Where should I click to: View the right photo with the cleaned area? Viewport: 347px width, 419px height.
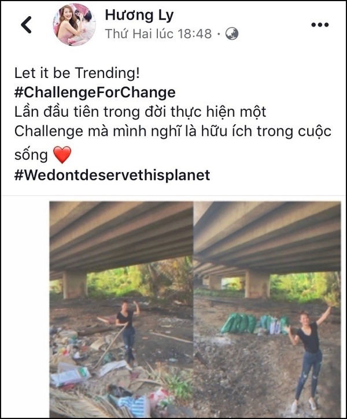pyautogui.click(x=267, y=309)
